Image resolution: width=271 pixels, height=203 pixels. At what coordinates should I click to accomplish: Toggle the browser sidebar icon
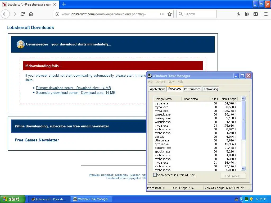(256, 14)
